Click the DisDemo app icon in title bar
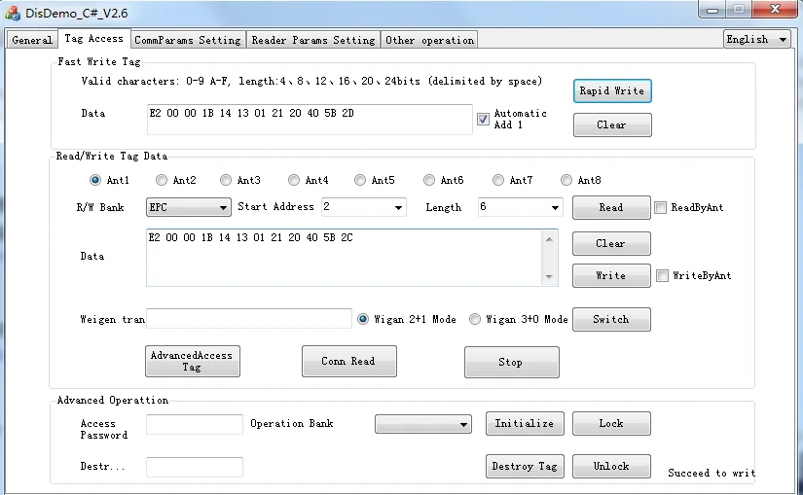Image resolution: width=803 pixels, height=495 pixels. coord(13,13)
